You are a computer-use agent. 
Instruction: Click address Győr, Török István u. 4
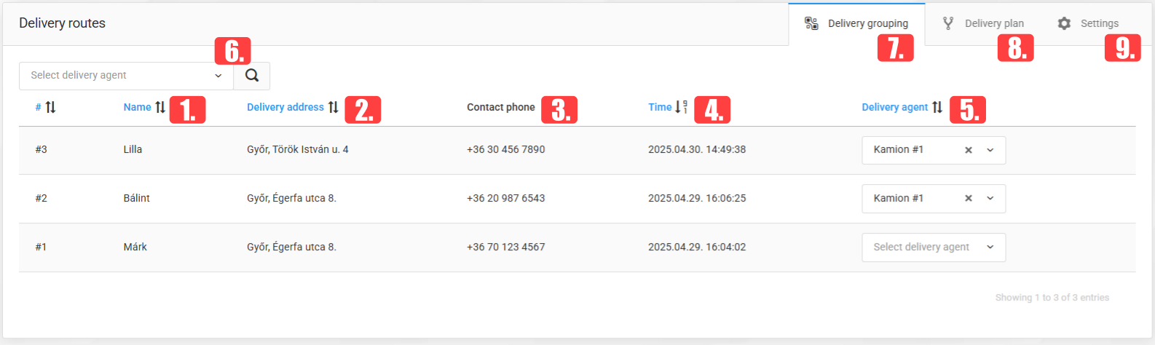coord(298,149)
